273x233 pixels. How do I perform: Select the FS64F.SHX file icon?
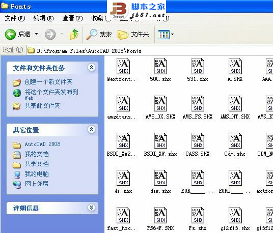tap(160, 215)
